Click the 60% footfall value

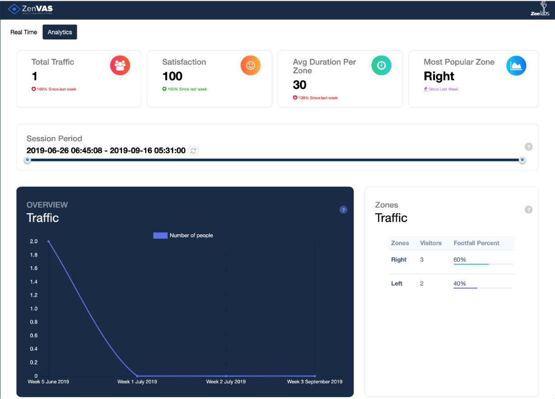[x=460, y=260]
